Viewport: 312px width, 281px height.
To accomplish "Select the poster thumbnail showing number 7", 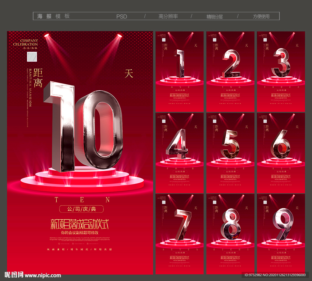I will point(179,234).
